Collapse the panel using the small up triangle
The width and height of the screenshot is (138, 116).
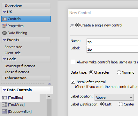(50, 84)
